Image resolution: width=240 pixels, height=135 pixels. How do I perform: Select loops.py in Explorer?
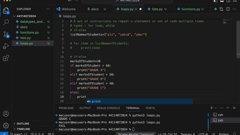(33, 43)
